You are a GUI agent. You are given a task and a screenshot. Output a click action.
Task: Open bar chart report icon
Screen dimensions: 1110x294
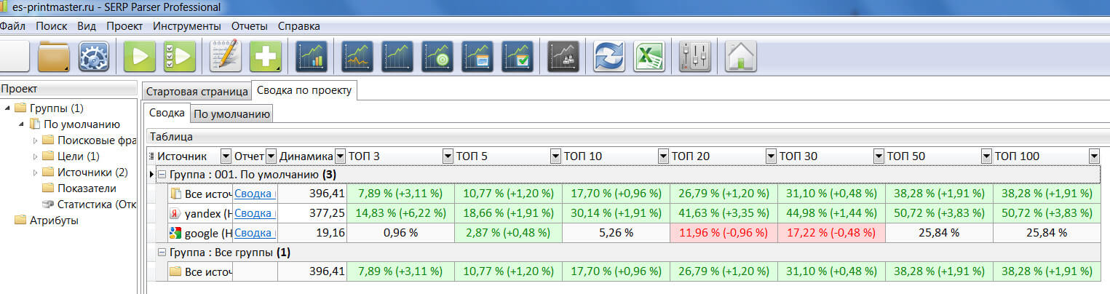point(312,56)
